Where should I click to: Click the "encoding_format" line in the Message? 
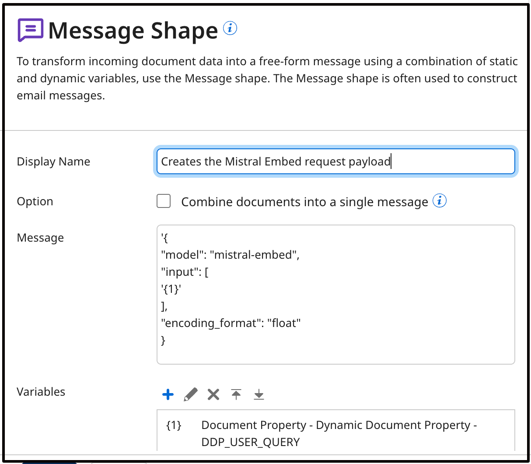point(231,323)
